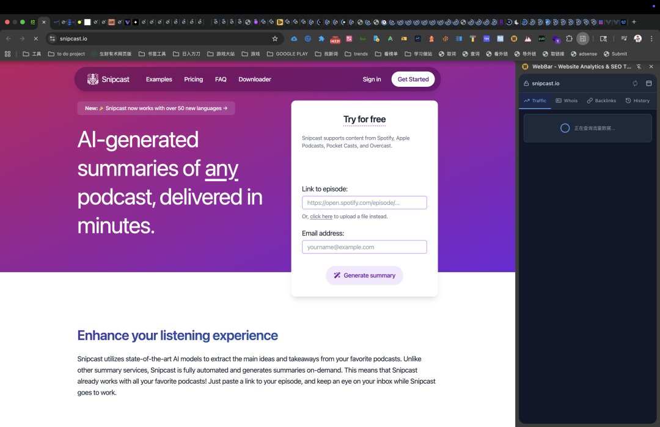
Task: Open the 工具 bookmarks folder
Action: click(32, 54)
